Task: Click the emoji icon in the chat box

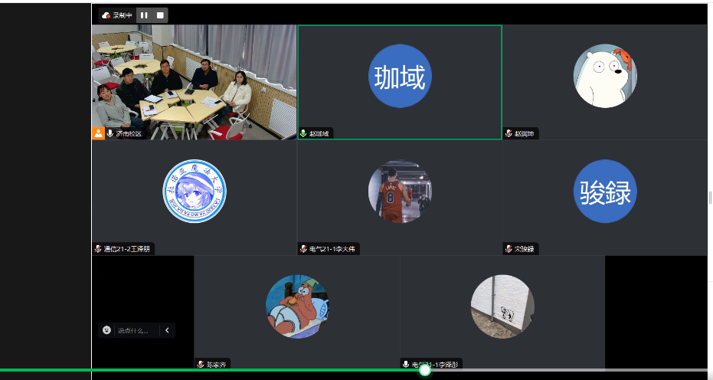Action: (x=106, y=330)
